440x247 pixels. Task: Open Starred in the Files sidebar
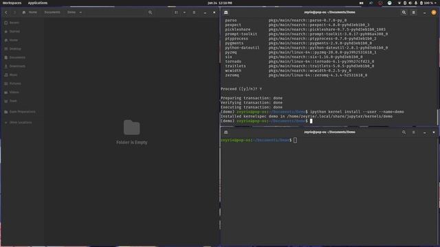tap(22, 32)
